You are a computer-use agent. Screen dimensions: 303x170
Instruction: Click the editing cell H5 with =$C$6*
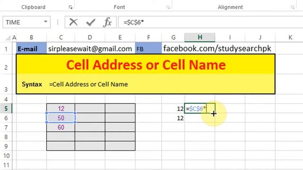tap(200, 109)
